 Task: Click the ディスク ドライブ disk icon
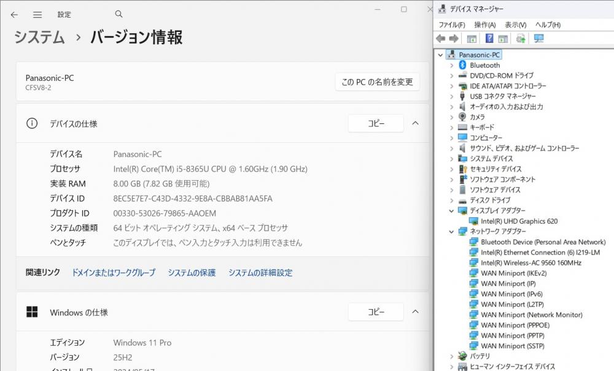click(462, 201)
